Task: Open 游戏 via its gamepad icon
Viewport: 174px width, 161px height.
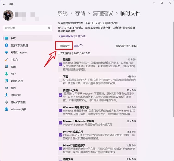Action: click(x=7, y=88)
